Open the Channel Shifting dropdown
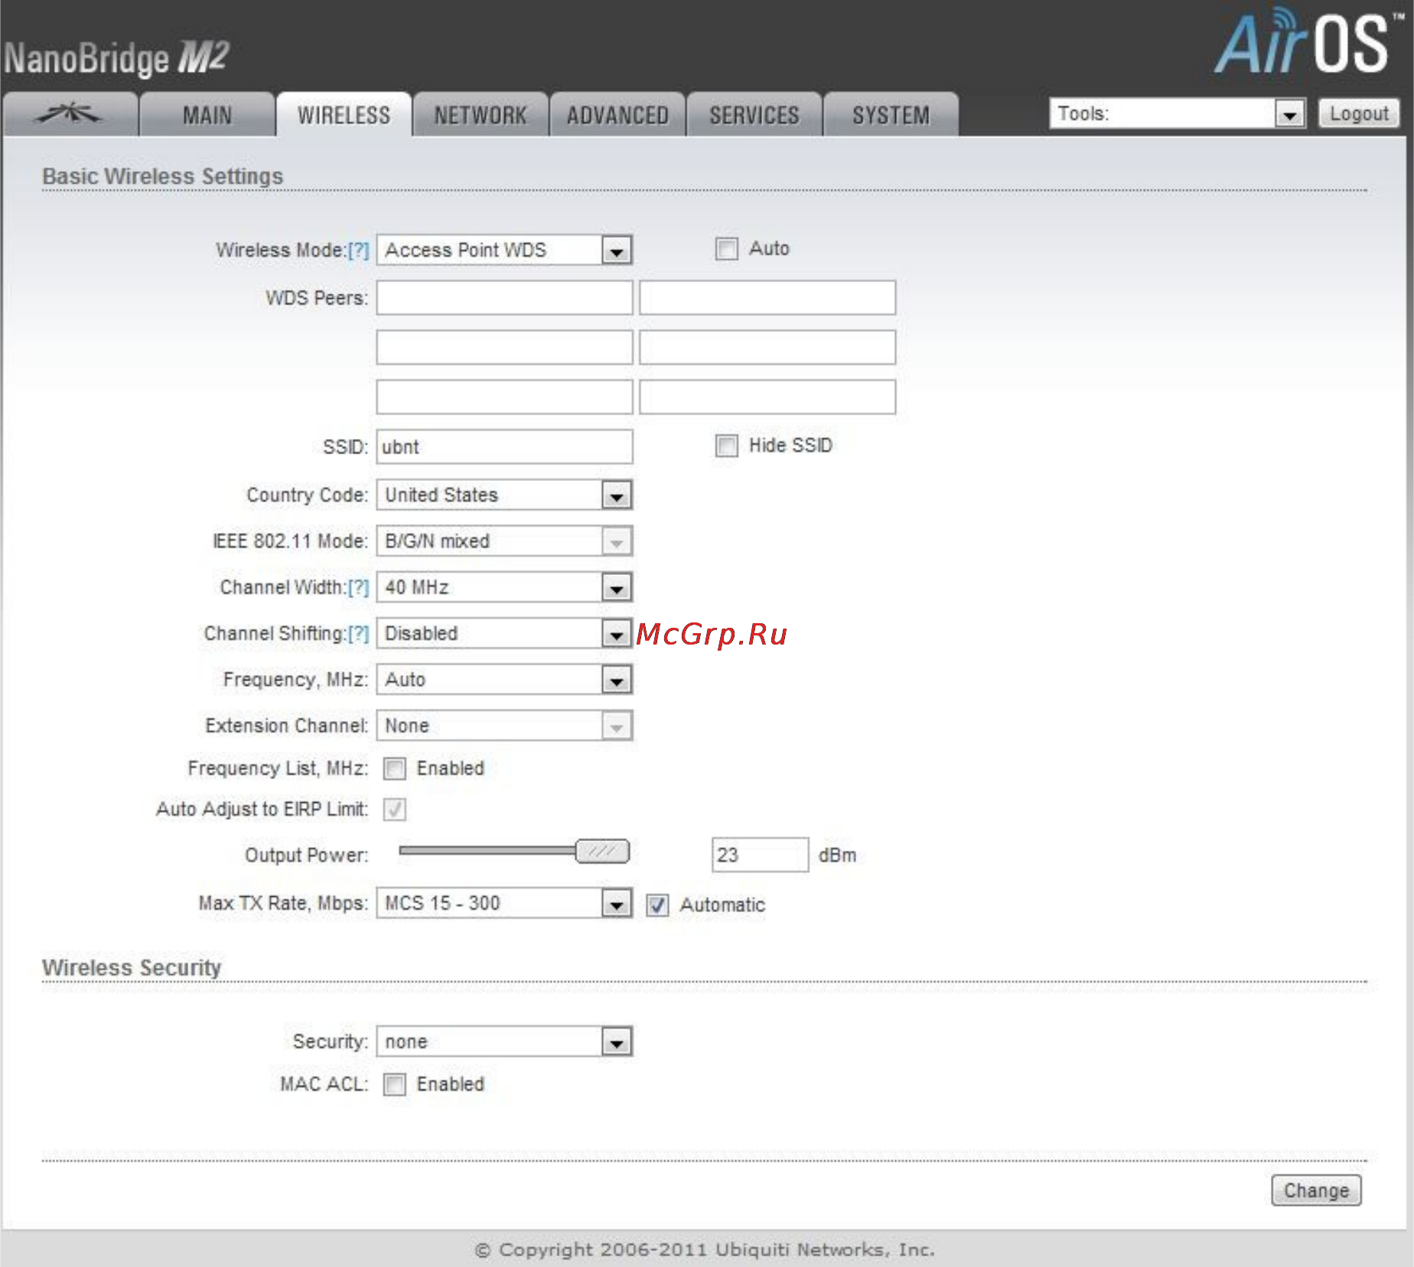1414x1267 pixels. pos(504,634)
